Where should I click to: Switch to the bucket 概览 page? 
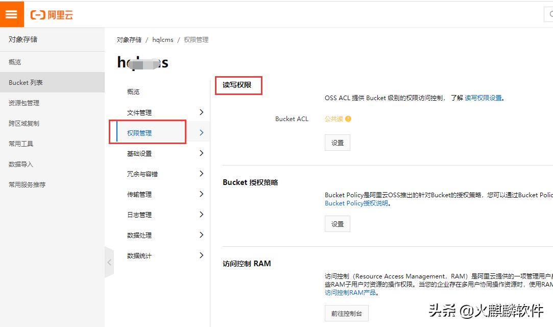(x=133, y=91)
